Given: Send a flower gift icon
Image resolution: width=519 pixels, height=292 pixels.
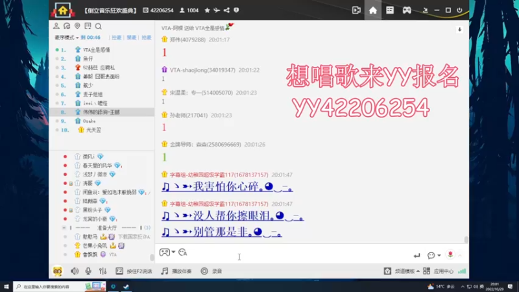Looking at the screenshot, I should click(450, 254).
